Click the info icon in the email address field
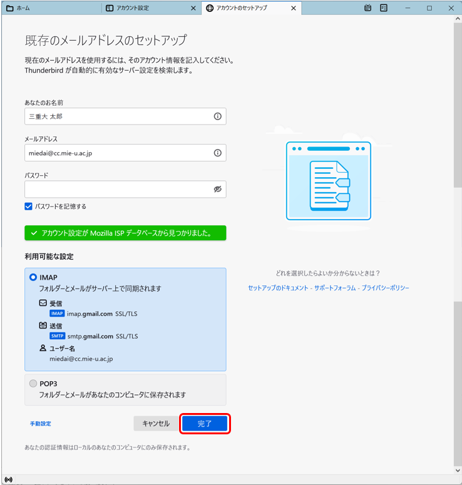The image size is (462, 485). pos(217,153)
